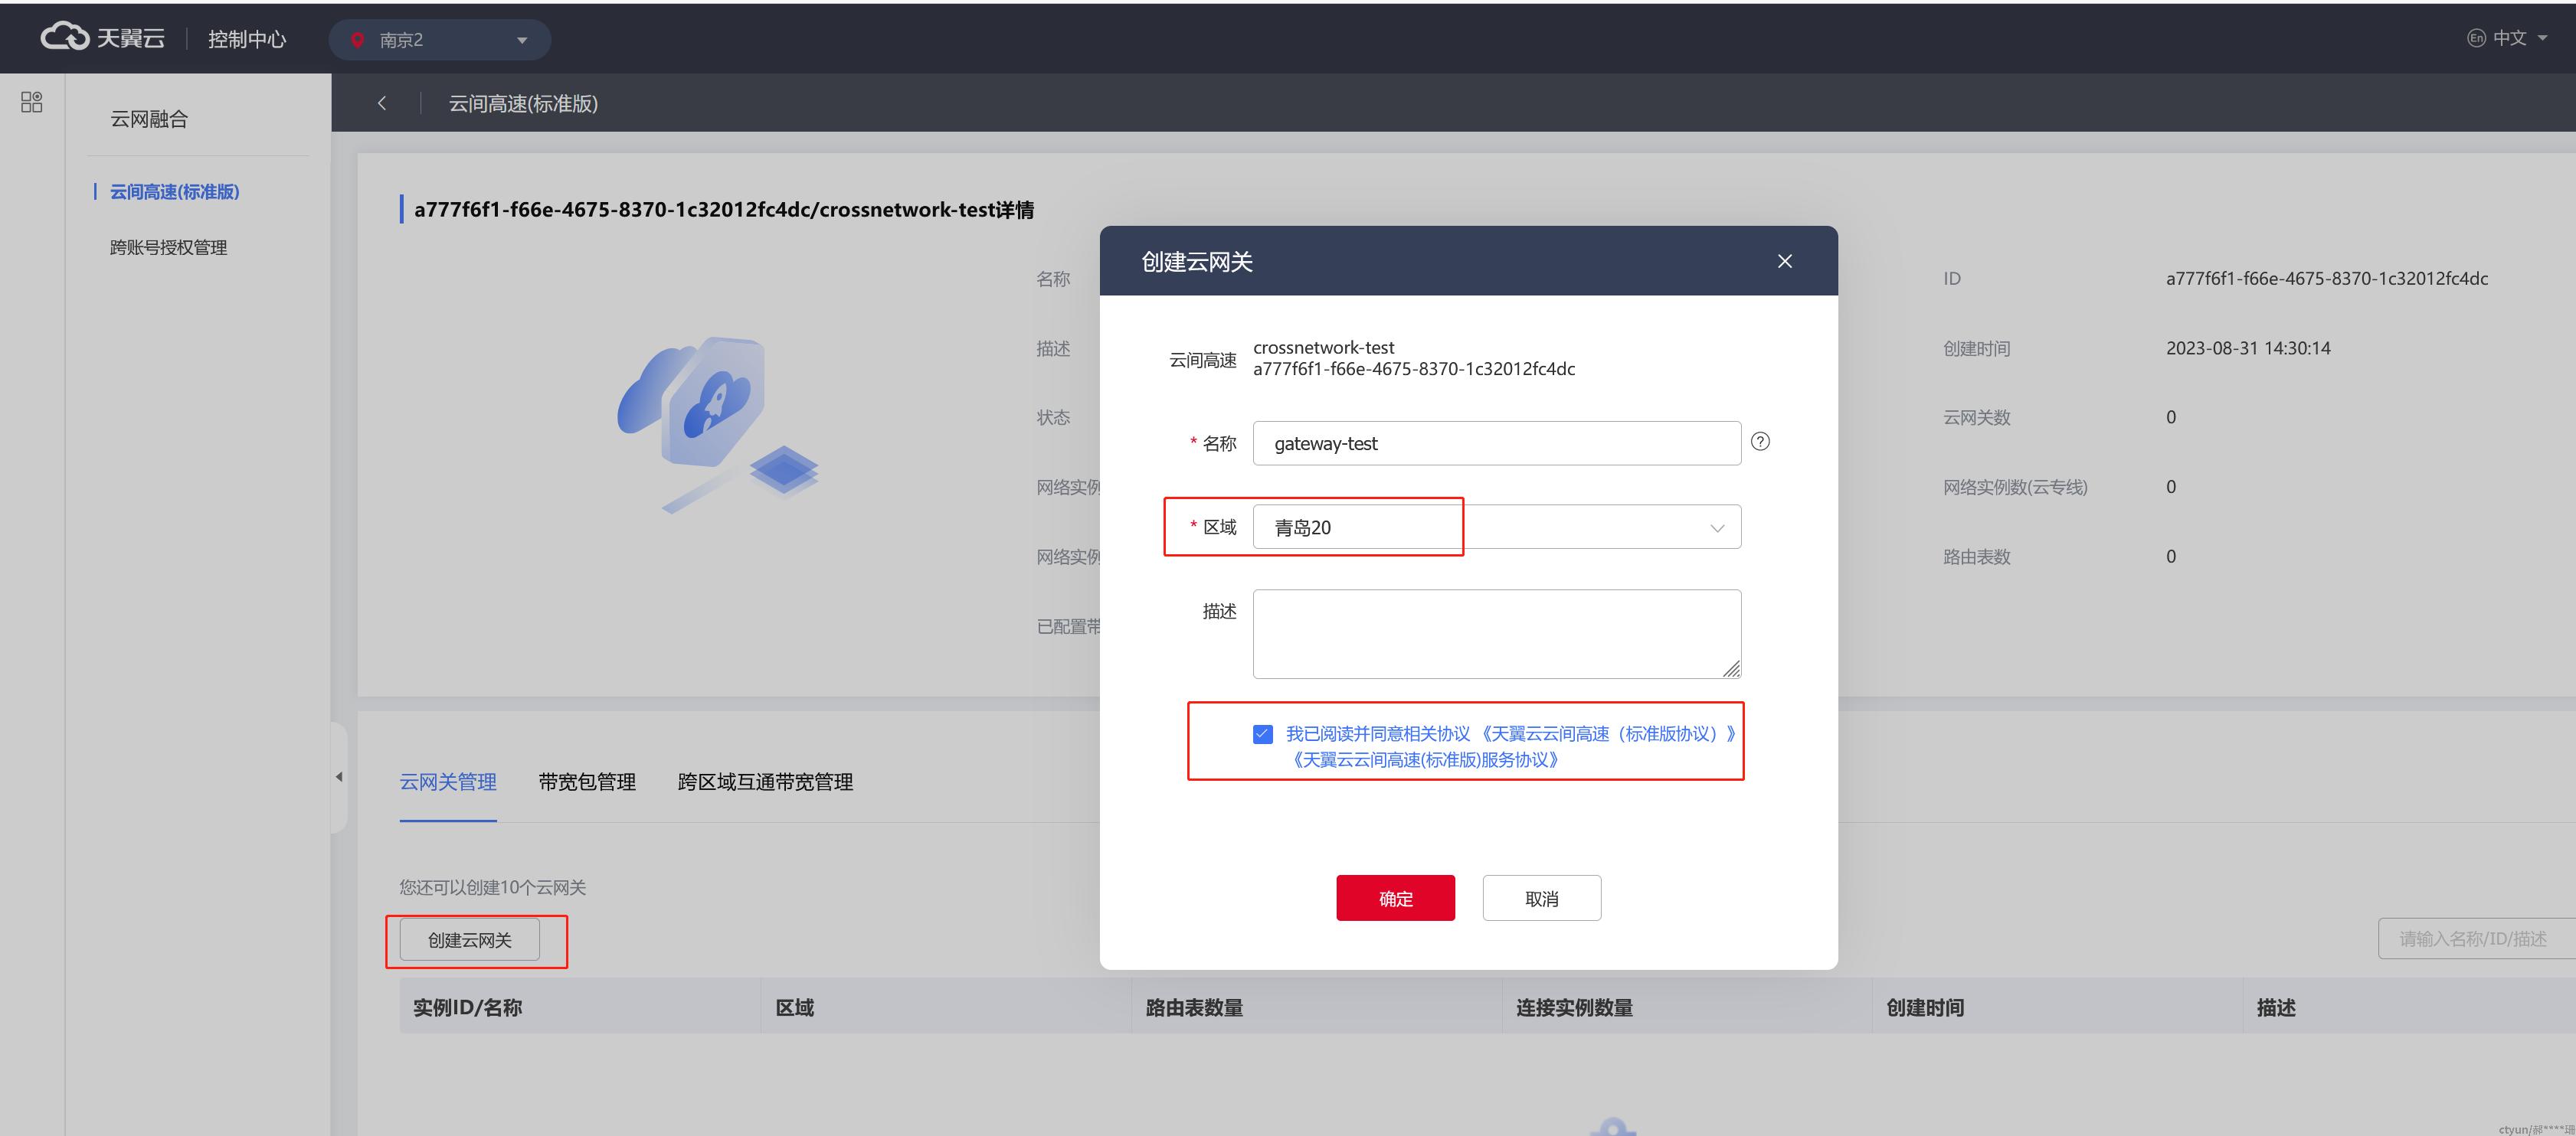Click the 云间高速(标准版) breadcrumb title
The width and height of the screenshot is (2576, 1136).
coord(523,104)
